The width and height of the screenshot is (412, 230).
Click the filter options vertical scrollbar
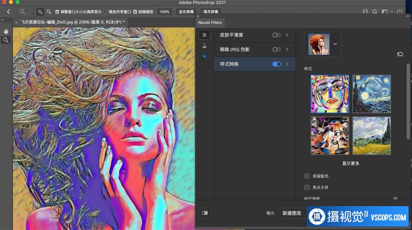click(x=408, y=102)
